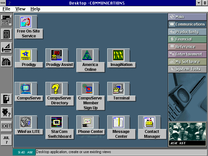Open the View menu
Screen dimensions: 208x156
20,9
